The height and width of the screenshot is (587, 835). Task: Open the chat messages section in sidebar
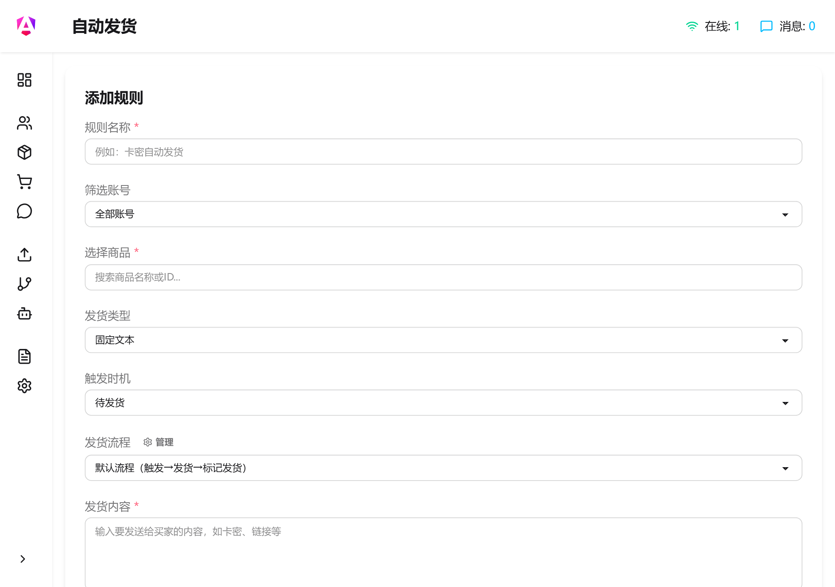[x=24, y=212]
